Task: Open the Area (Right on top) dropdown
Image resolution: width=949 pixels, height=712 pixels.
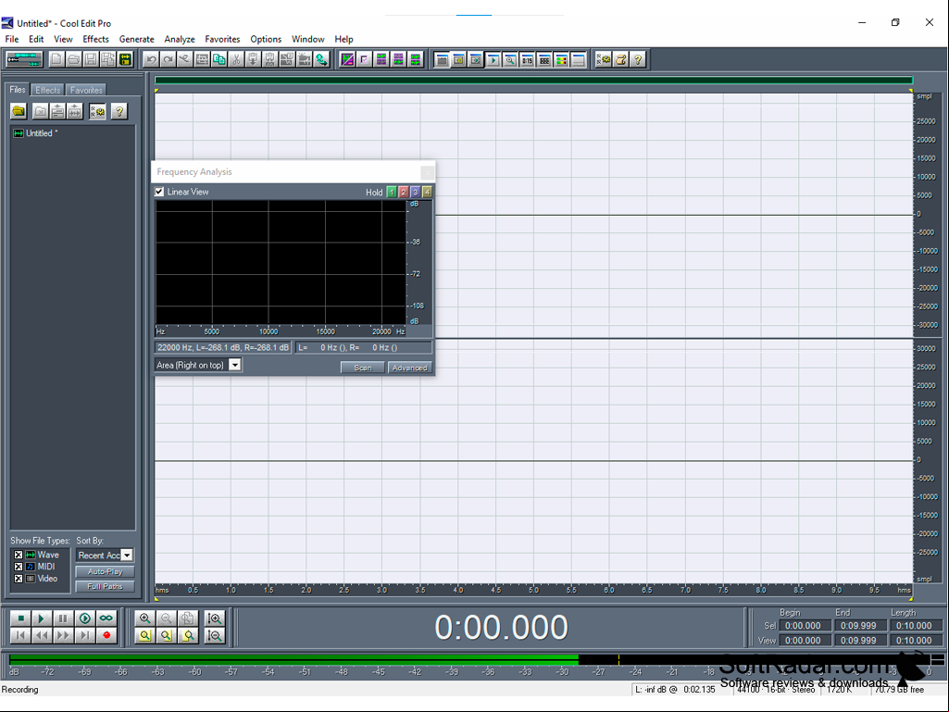Action: click(x=235, y=365)
